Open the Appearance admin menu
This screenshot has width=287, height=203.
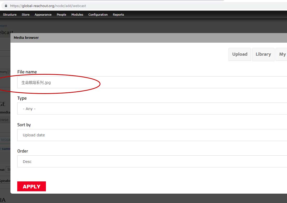(43, 15)
